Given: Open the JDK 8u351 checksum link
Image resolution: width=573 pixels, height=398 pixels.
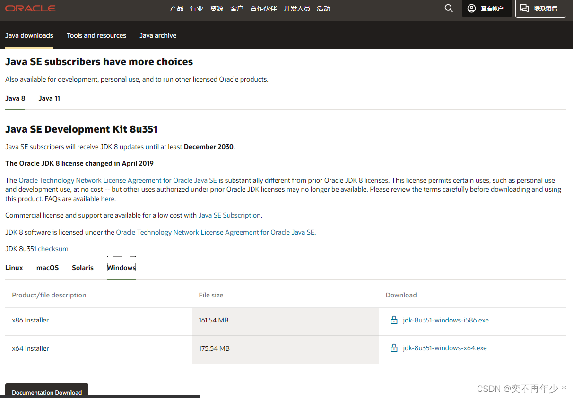Looking at the screenshot, I should 53,249.
